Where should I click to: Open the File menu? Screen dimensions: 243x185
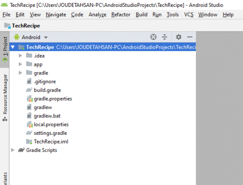[6, 15]
